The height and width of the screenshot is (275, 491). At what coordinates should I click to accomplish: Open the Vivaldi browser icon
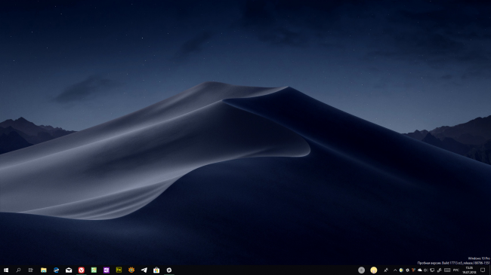tap(81, 270)
